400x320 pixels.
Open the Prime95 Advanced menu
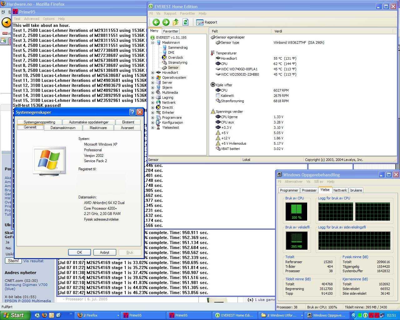tap(32, 19)
